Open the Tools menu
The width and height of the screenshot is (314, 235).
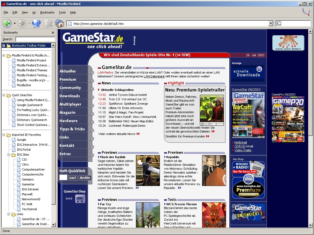coord(62,12)
